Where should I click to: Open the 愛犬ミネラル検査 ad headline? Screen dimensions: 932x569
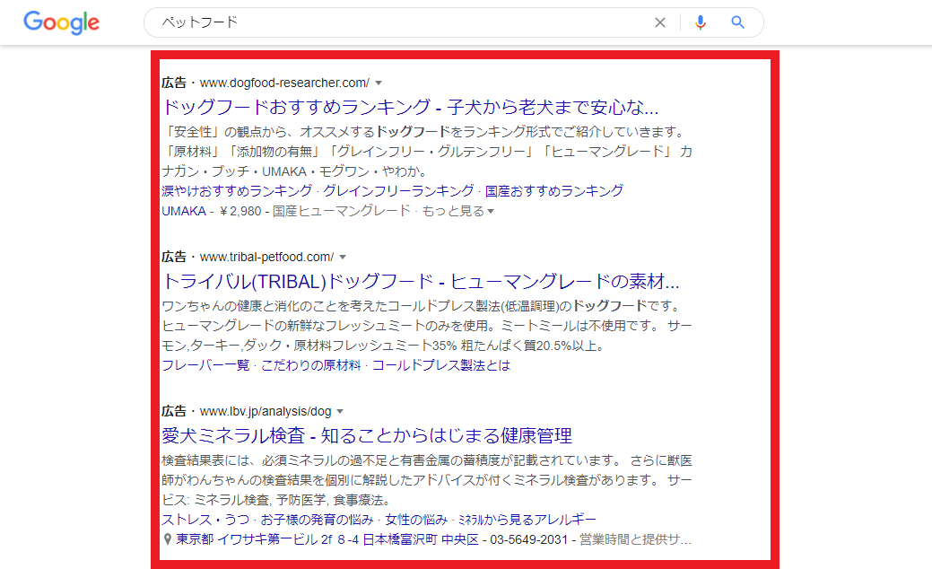point(367,436)
